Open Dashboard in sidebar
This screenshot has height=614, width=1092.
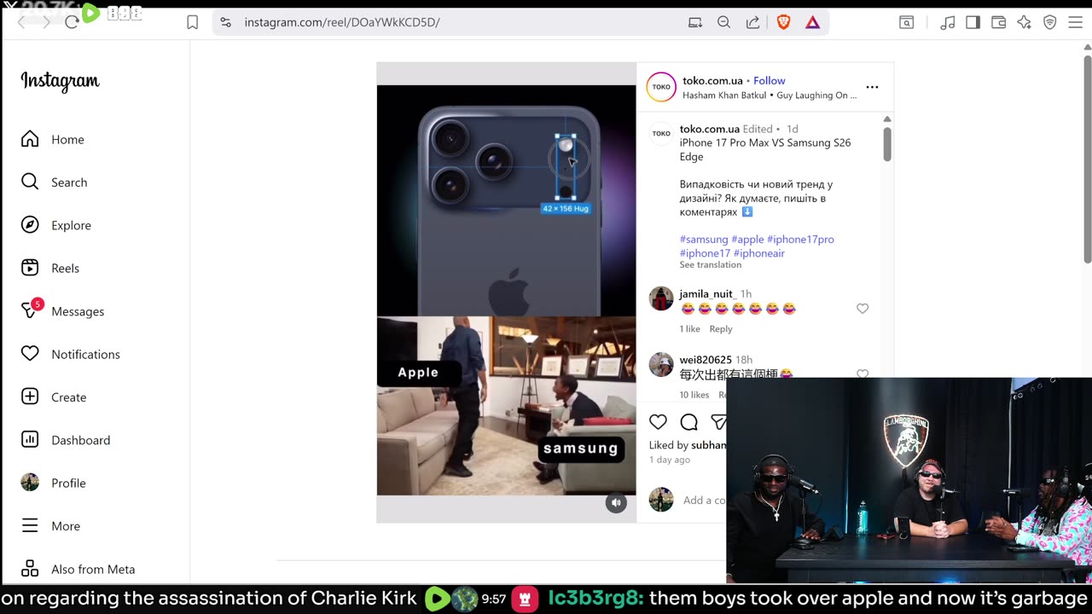pos(65,440)
